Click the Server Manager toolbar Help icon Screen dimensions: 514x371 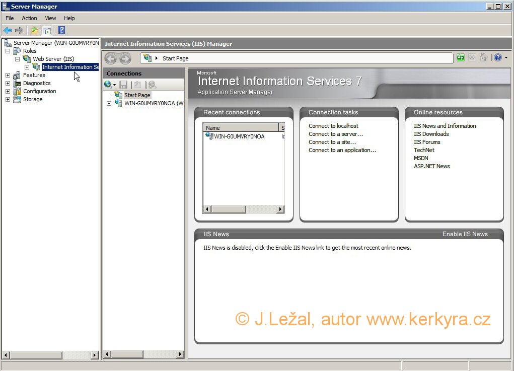click(61, 31)
